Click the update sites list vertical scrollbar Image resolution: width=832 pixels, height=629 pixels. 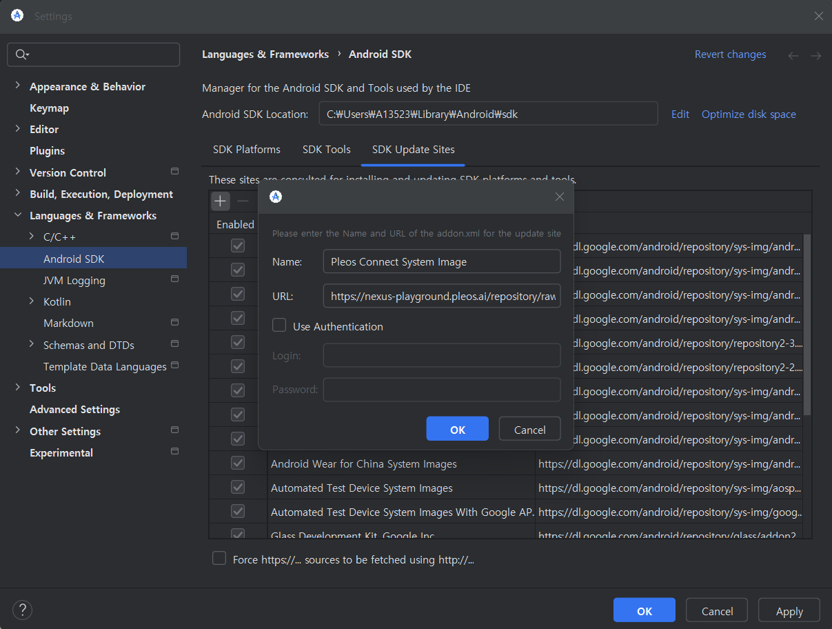pos(807,324)
